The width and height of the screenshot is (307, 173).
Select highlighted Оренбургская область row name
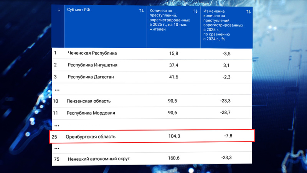tap(91, 136)
